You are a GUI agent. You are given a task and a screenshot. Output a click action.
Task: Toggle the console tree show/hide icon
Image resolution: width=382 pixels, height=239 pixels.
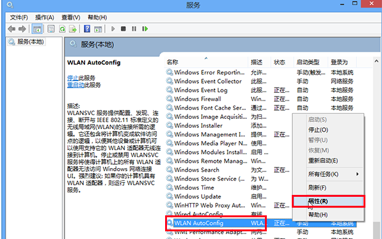[x=37, y=29]
